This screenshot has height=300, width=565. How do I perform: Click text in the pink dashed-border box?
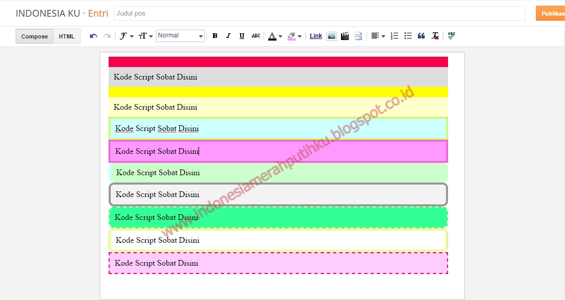coord(156,263)
